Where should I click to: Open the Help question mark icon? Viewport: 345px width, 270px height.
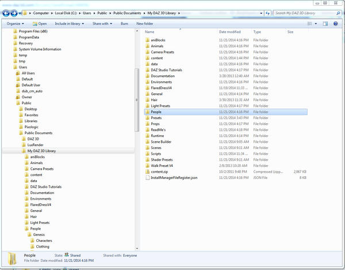click(336, 24)
